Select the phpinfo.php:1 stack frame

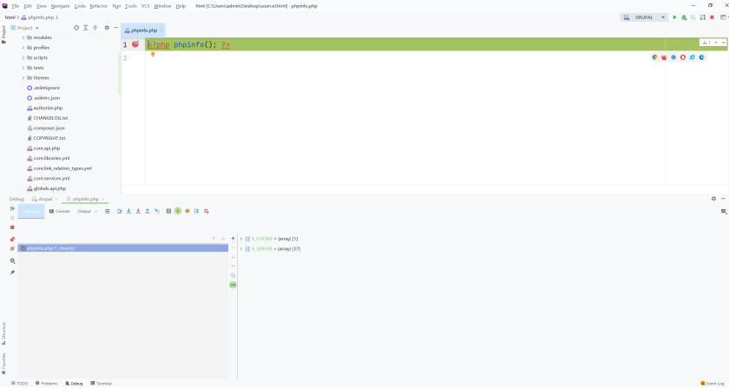(122, 248)
